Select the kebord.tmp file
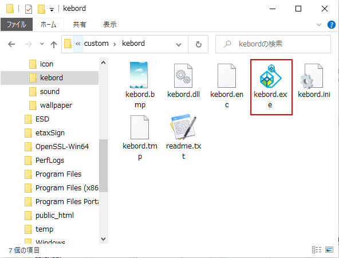Viewport: 339px width, 258px height. (x=140, y=127)
